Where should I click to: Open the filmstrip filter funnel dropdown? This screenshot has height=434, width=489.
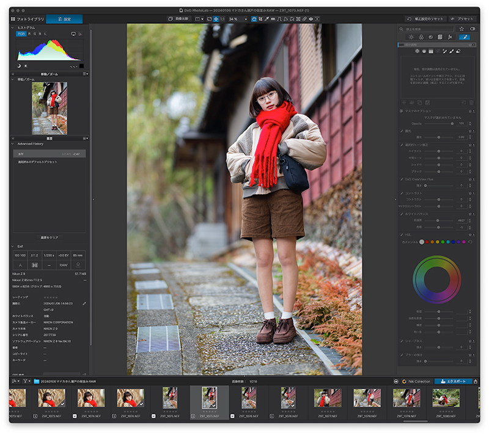click(x=27, y=381)
